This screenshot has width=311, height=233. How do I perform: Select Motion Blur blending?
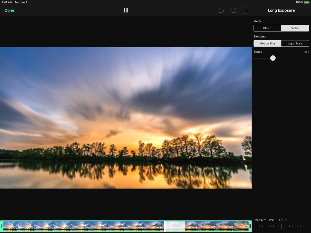coord(267,43)
